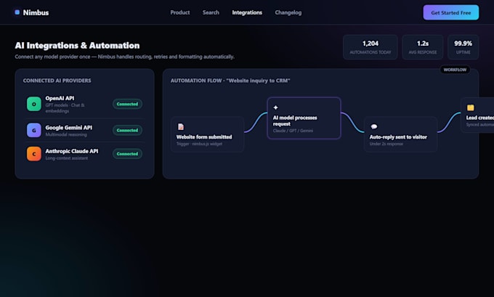This screenshot has height=297, width=494.
Task: Click the 'Trigger · nimbus.js widget' caption
Action: point(199,144)
